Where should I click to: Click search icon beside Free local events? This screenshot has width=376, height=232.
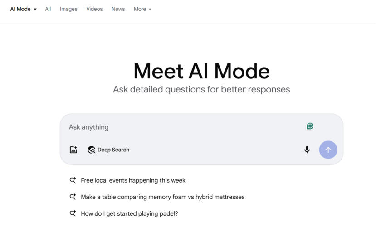coord(73,180)
